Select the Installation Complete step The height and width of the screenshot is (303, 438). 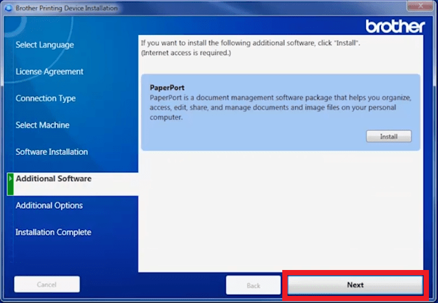[x=53, y=232]
